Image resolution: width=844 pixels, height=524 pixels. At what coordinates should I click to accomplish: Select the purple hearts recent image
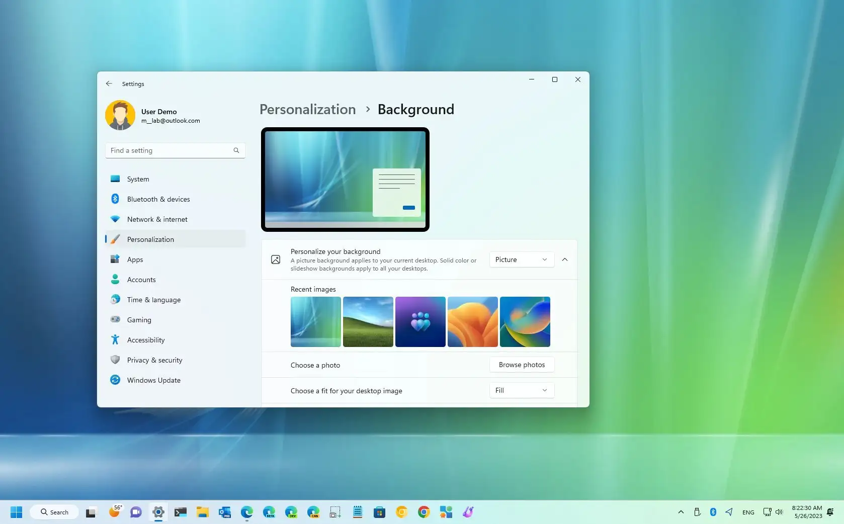tap(420, 322)
